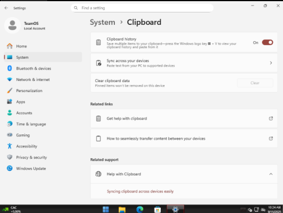Open Get help with clipboard link
The width and height of the screenshot is (283, 213).
point(184,119)
